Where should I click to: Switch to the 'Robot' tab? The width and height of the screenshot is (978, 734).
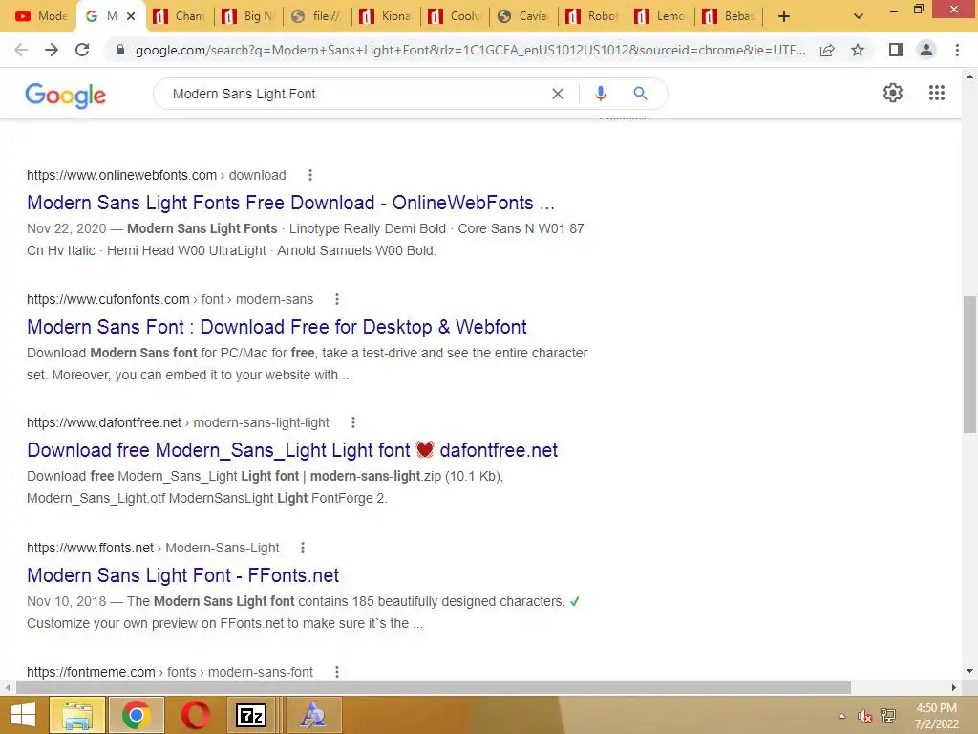[x=592, y=16]
